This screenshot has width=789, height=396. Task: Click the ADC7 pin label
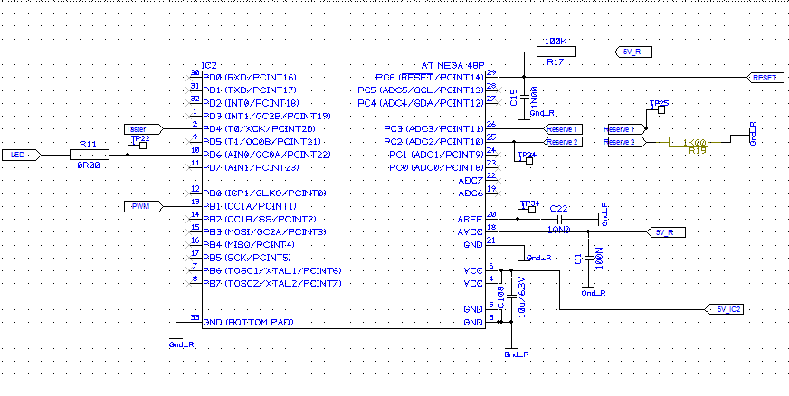[471, 181]
